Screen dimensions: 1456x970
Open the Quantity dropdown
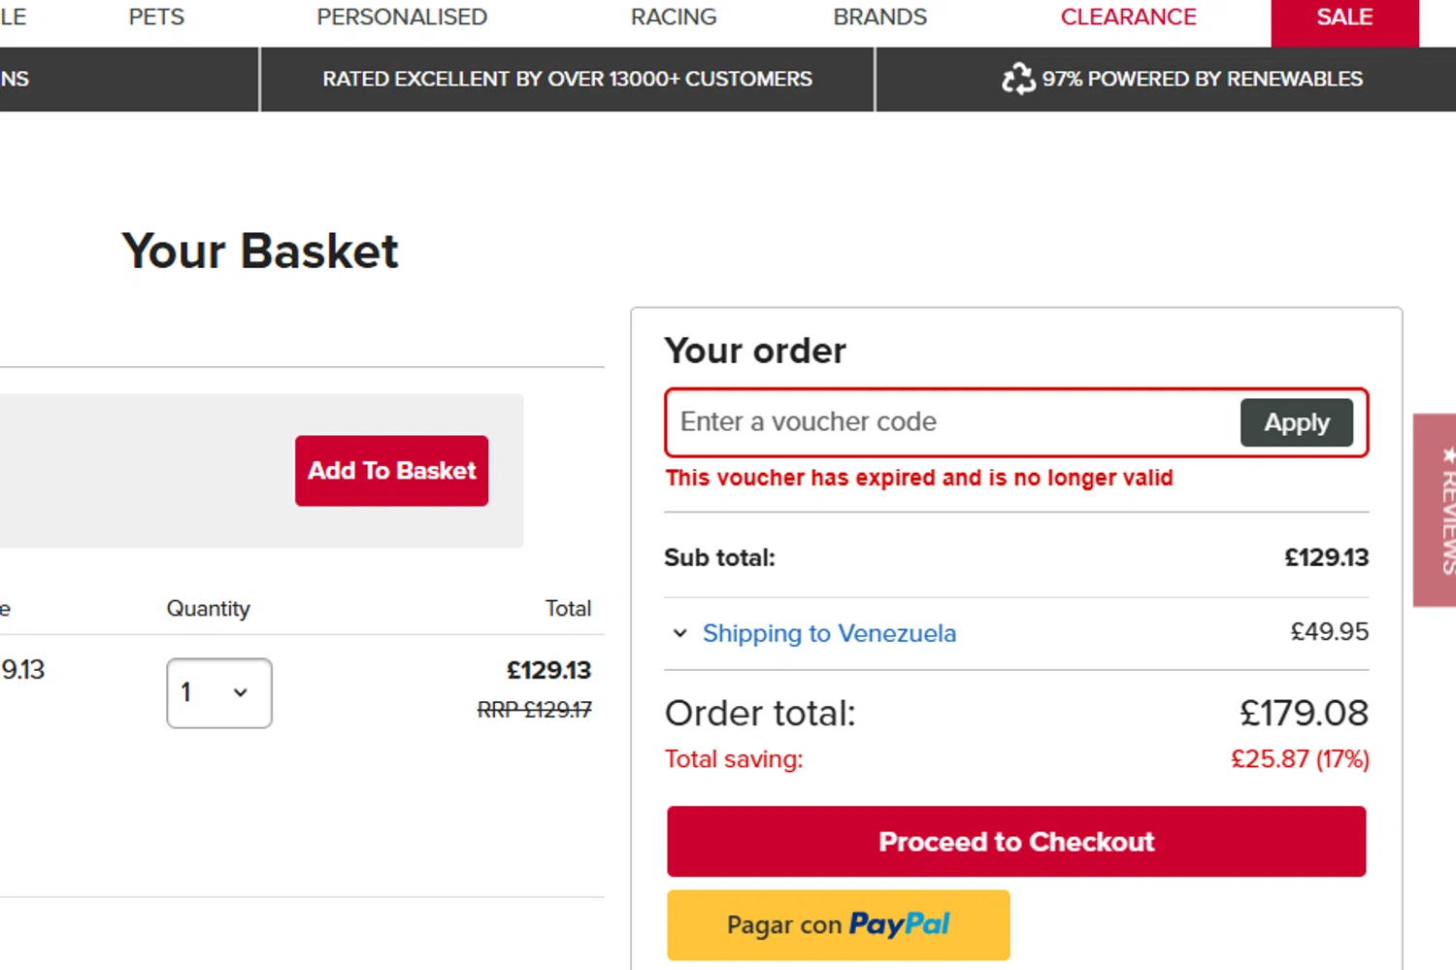(x=219, y=693)
